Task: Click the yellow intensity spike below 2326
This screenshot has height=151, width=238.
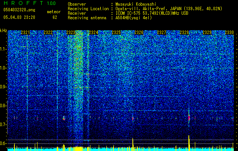Action: pos(133,144)
